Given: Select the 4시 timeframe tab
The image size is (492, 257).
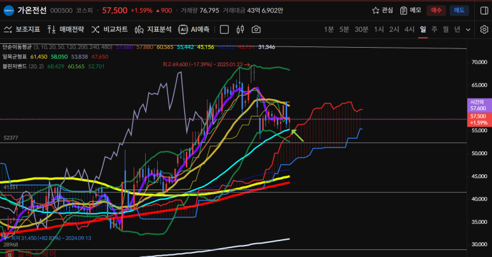Looking at the screenshot, I should [x=409, y=29].
